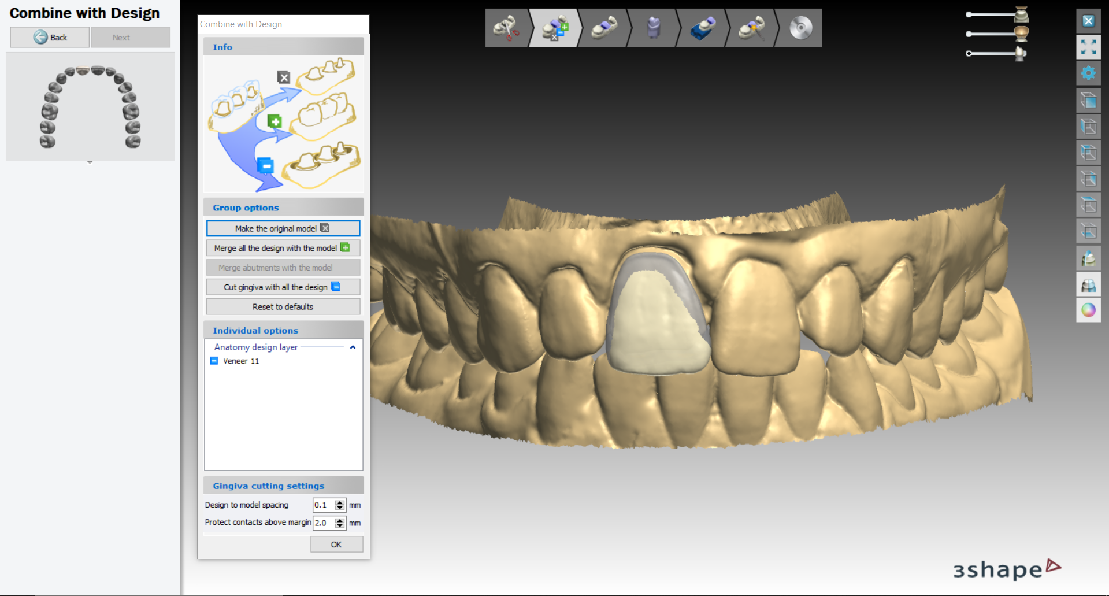This screenshot has height=596, width=1109.
Task: Click Merge all the design with the model
Action: coord(283,248)
